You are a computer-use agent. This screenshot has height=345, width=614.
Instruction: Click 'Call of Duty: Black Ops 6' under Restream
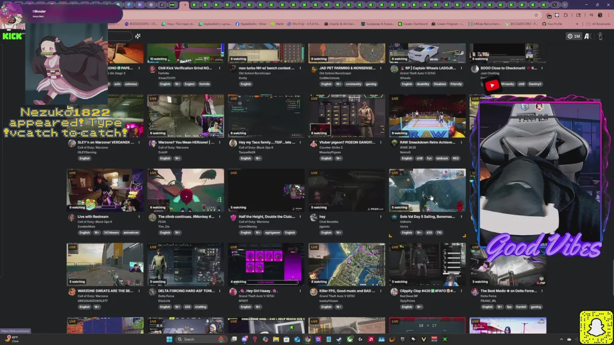94,222
